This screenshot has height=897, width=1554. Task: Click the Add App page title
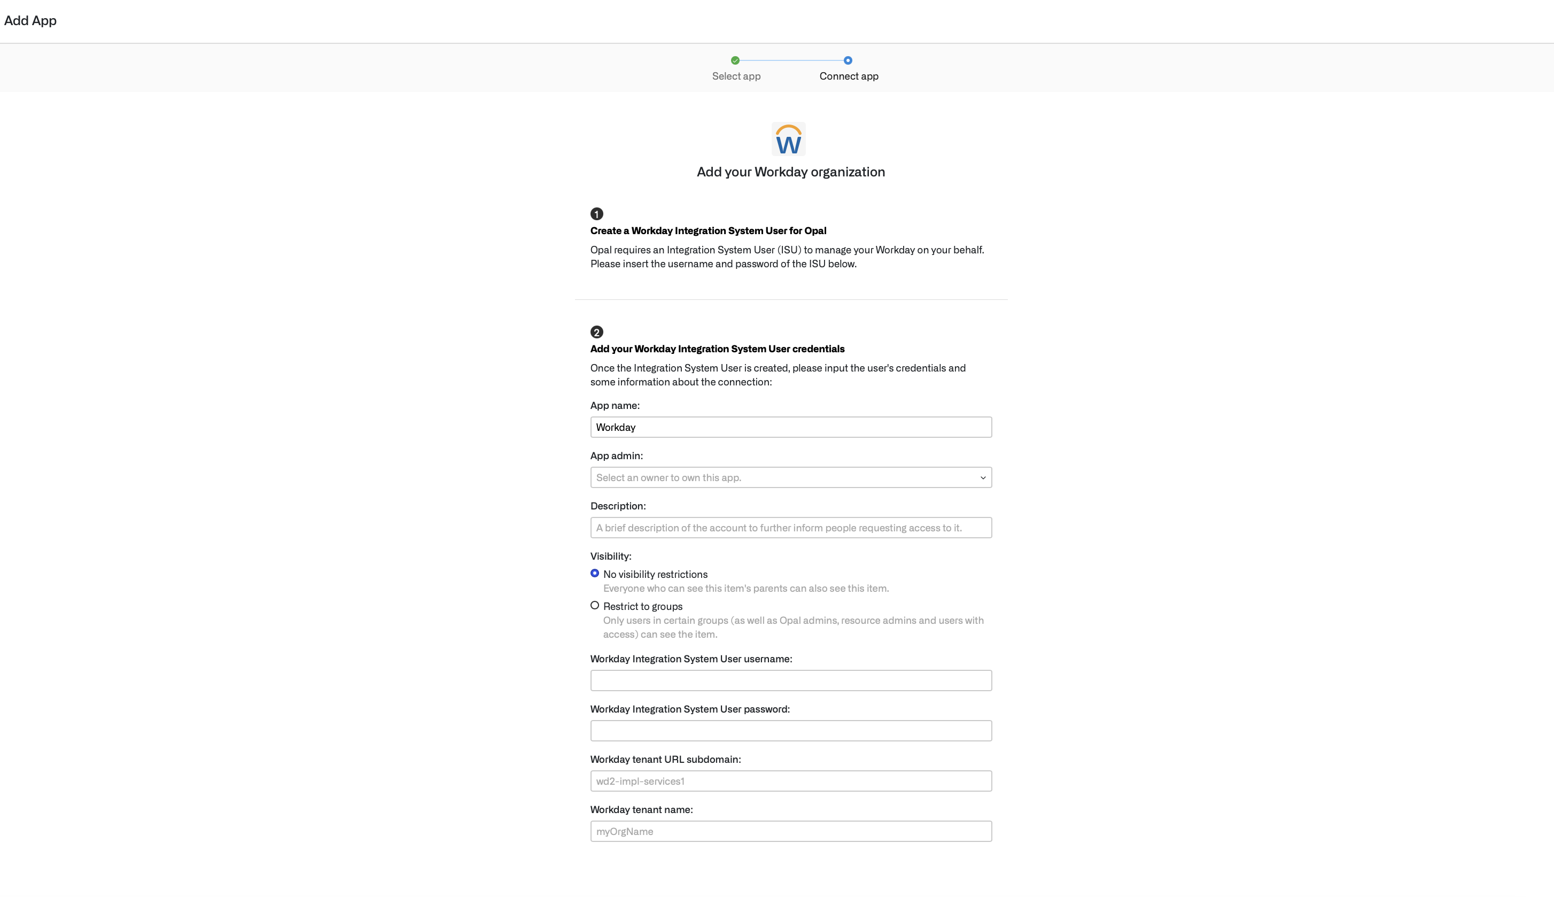pos(30,20)
